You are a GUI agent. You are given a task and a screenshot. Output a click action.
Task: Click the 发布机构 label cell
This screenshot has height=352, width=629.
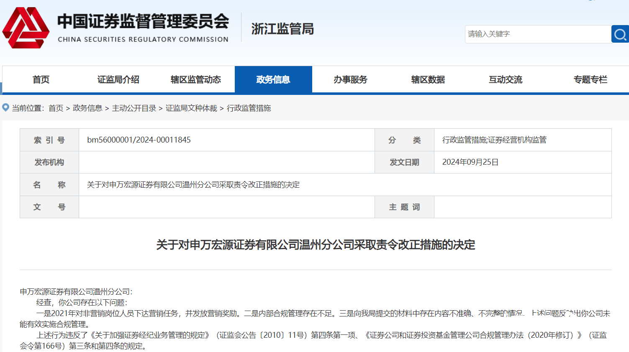click(x=49, y=162)
